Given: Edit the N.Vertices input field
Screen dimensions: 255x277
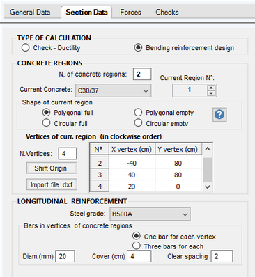Looking at the screenshot, I should [x=68, y=153].
